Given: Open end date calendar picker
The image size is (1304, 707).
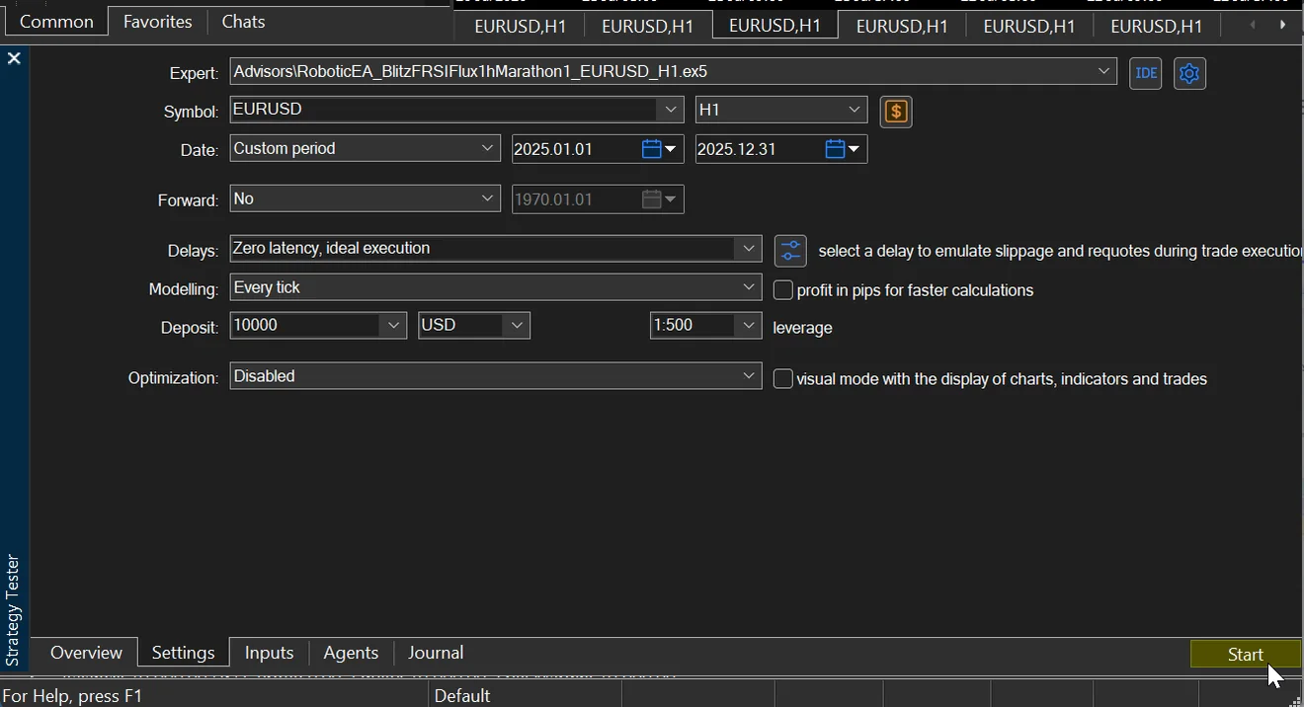Looking at the screenshot, I should 843,149.
